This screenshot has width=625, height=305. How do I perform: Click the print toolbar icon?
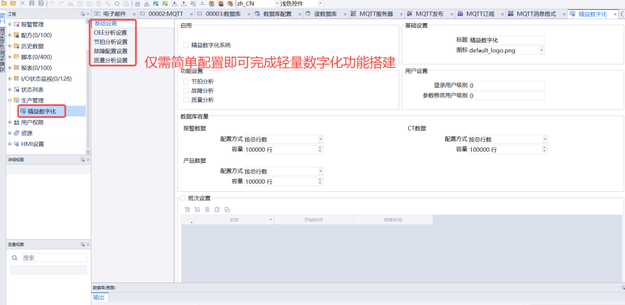click(x=41, y=3)
